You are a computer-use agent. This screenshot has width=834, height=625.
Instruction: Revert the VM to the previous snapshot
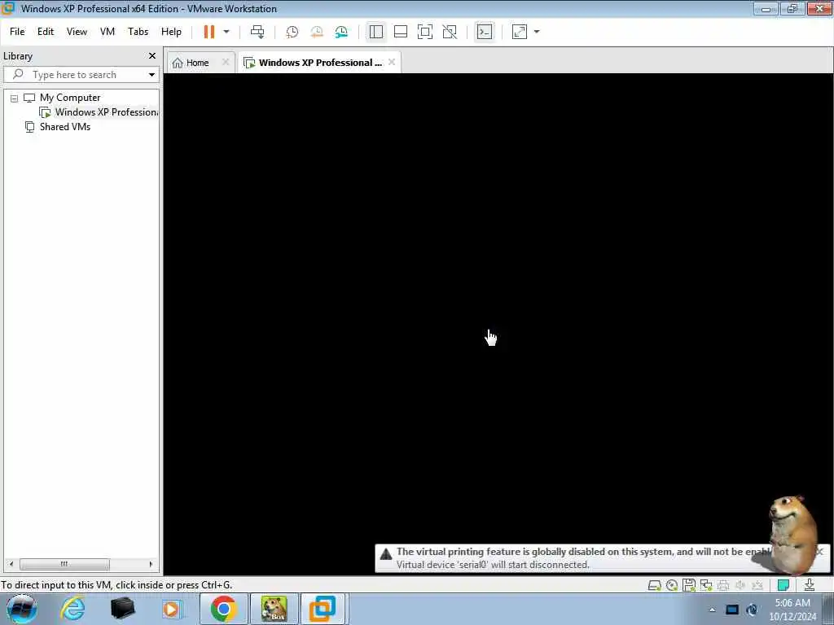point(317,32)
